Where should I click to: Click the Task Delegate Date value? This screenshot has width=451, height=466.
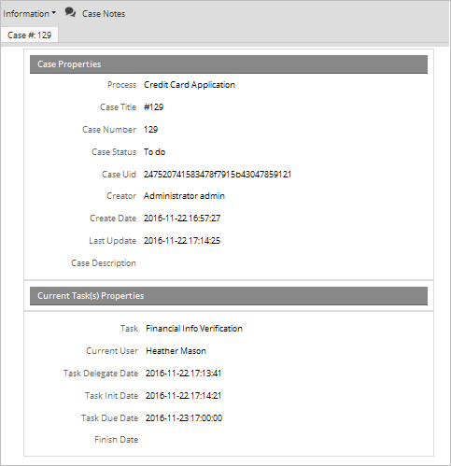point(183,373)
